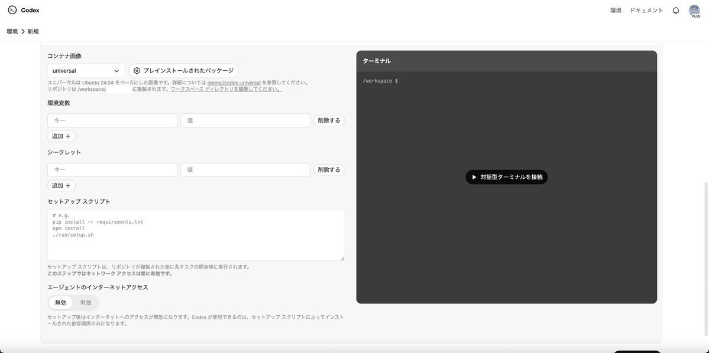Image resolution: width=709 pixels, height=353 pixels.
Task: Add a new secret
Action: [61, 185]
